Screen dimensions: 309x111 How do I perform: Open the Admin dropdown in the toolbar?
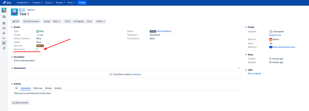[101, 21]
